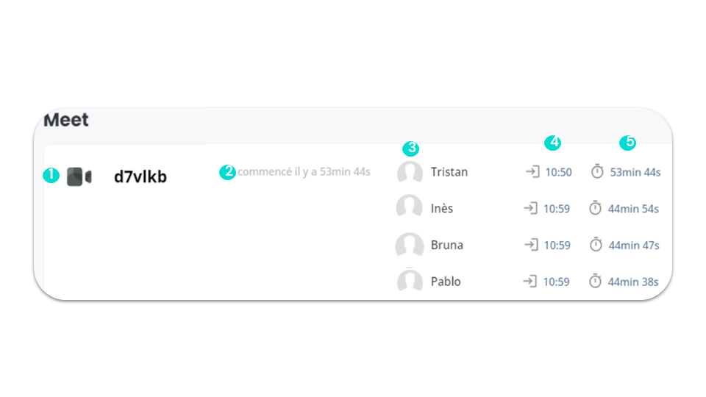
Task: Click the stopwatch icon next to 53min 44s
Action: [x=597, y=171]
